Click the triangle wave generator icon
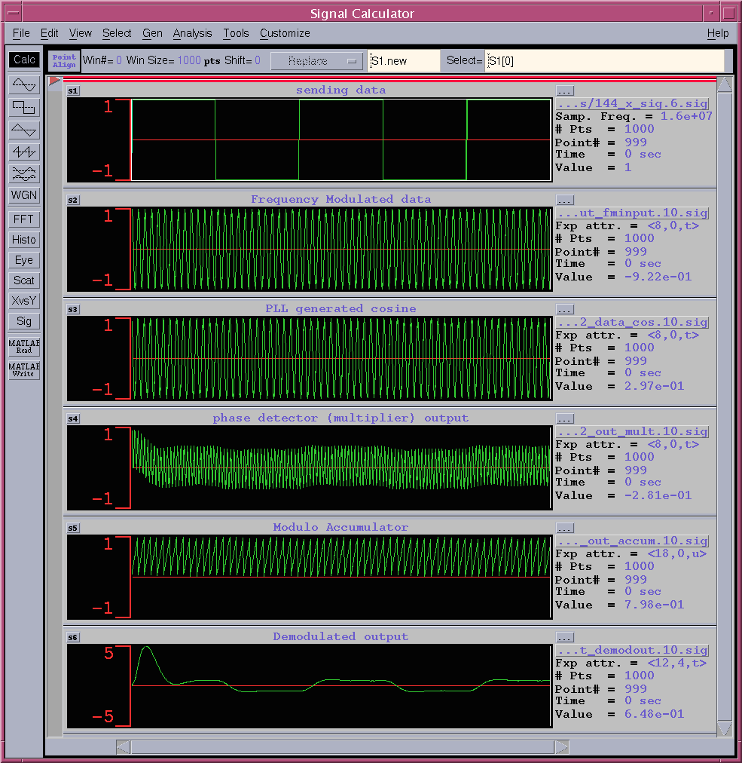This screenshot has height=763, width=742. (x=24, y=130)
